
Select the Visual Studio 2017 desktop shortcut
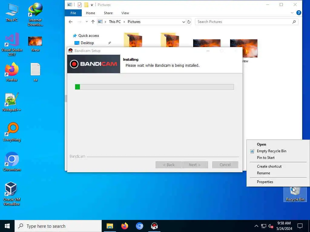click(12, 45)
